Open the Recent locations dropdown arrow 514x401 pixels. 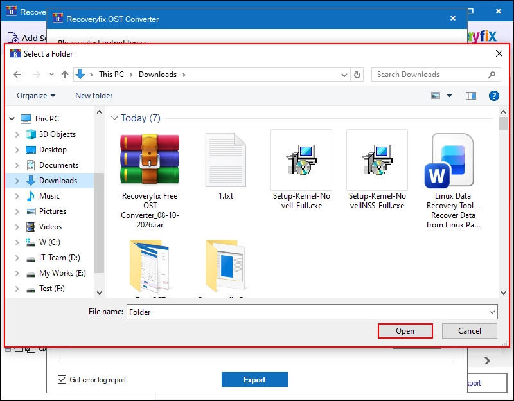coord(51,75)
